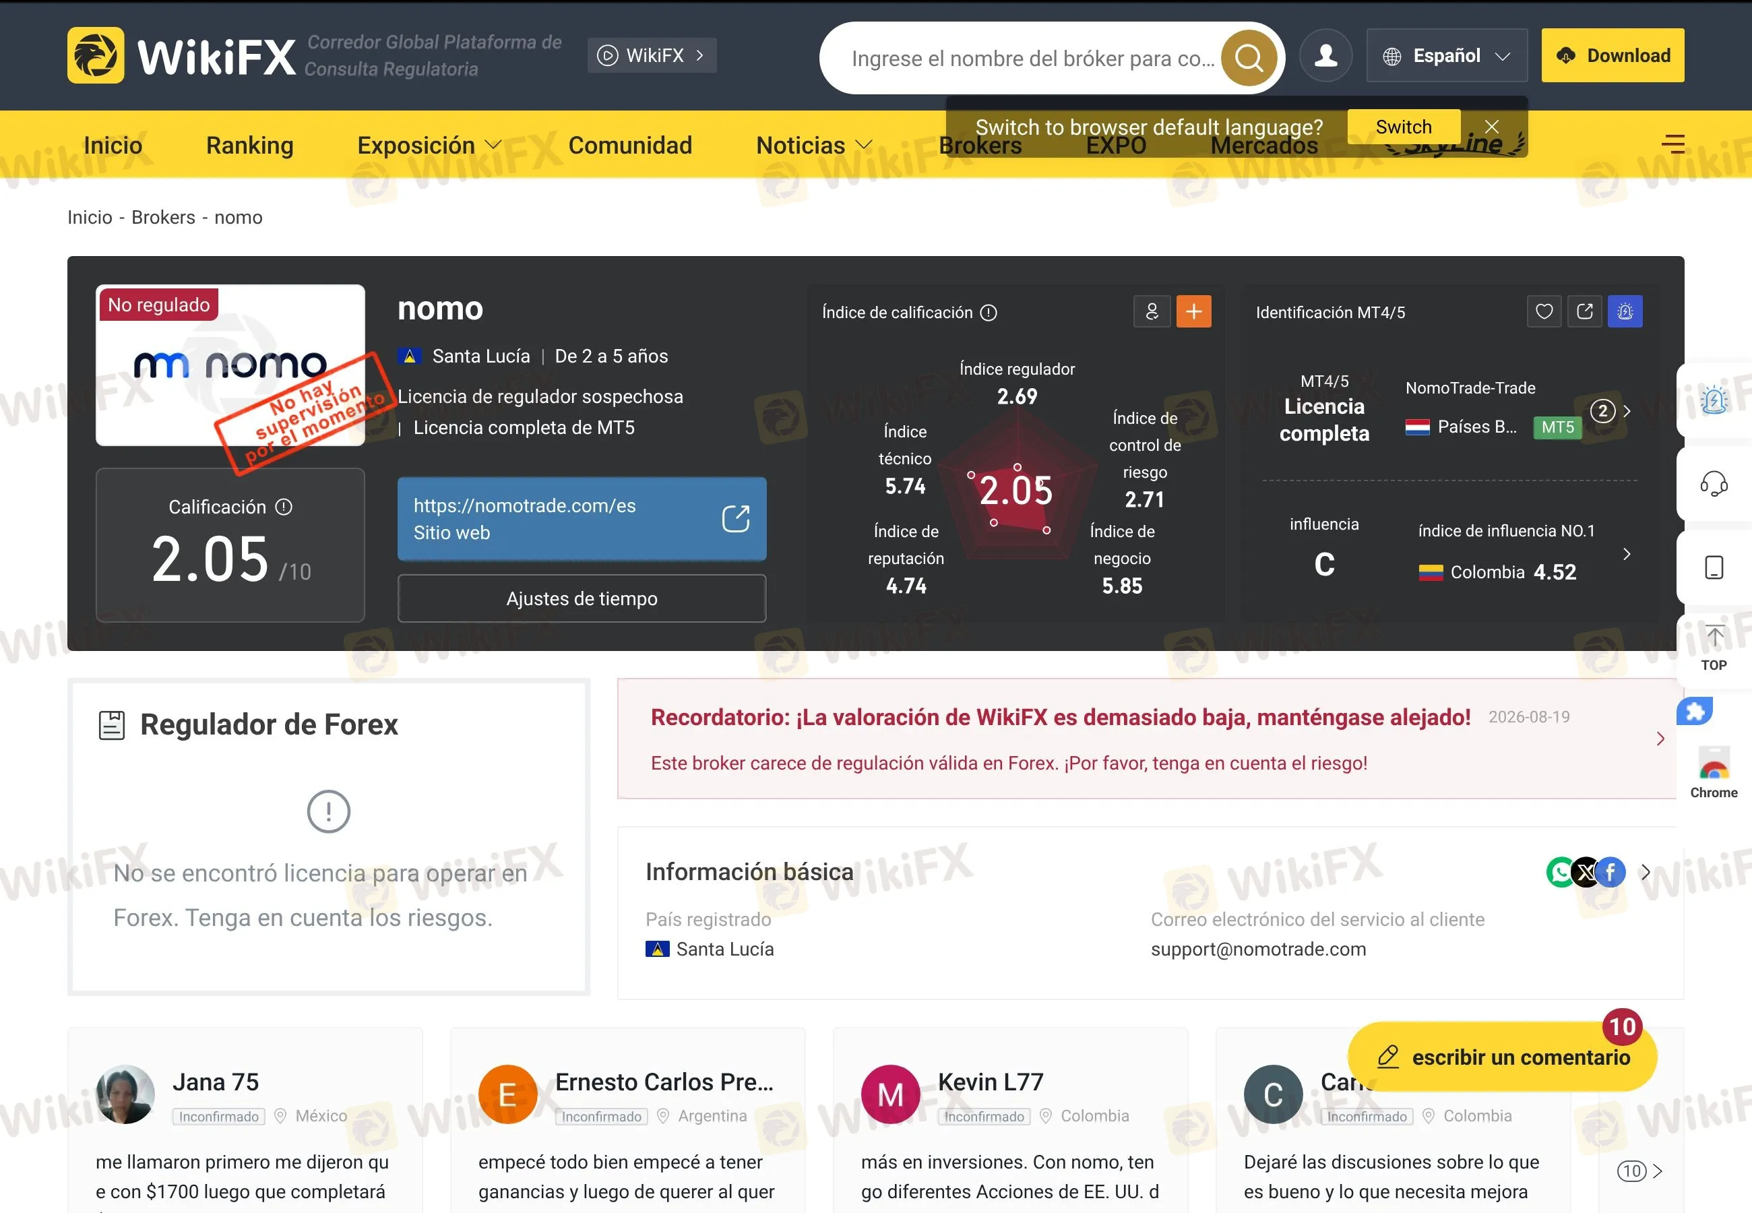Click the nomo broker logo thumbnail
This screenshot has height=1213, width=1752.
[x=230, y=365]
